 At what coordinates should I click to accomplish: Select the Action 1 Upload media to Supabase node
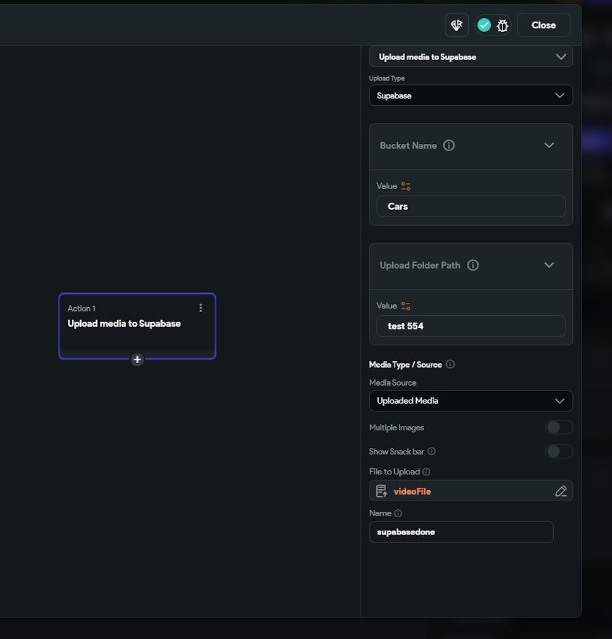137,326
